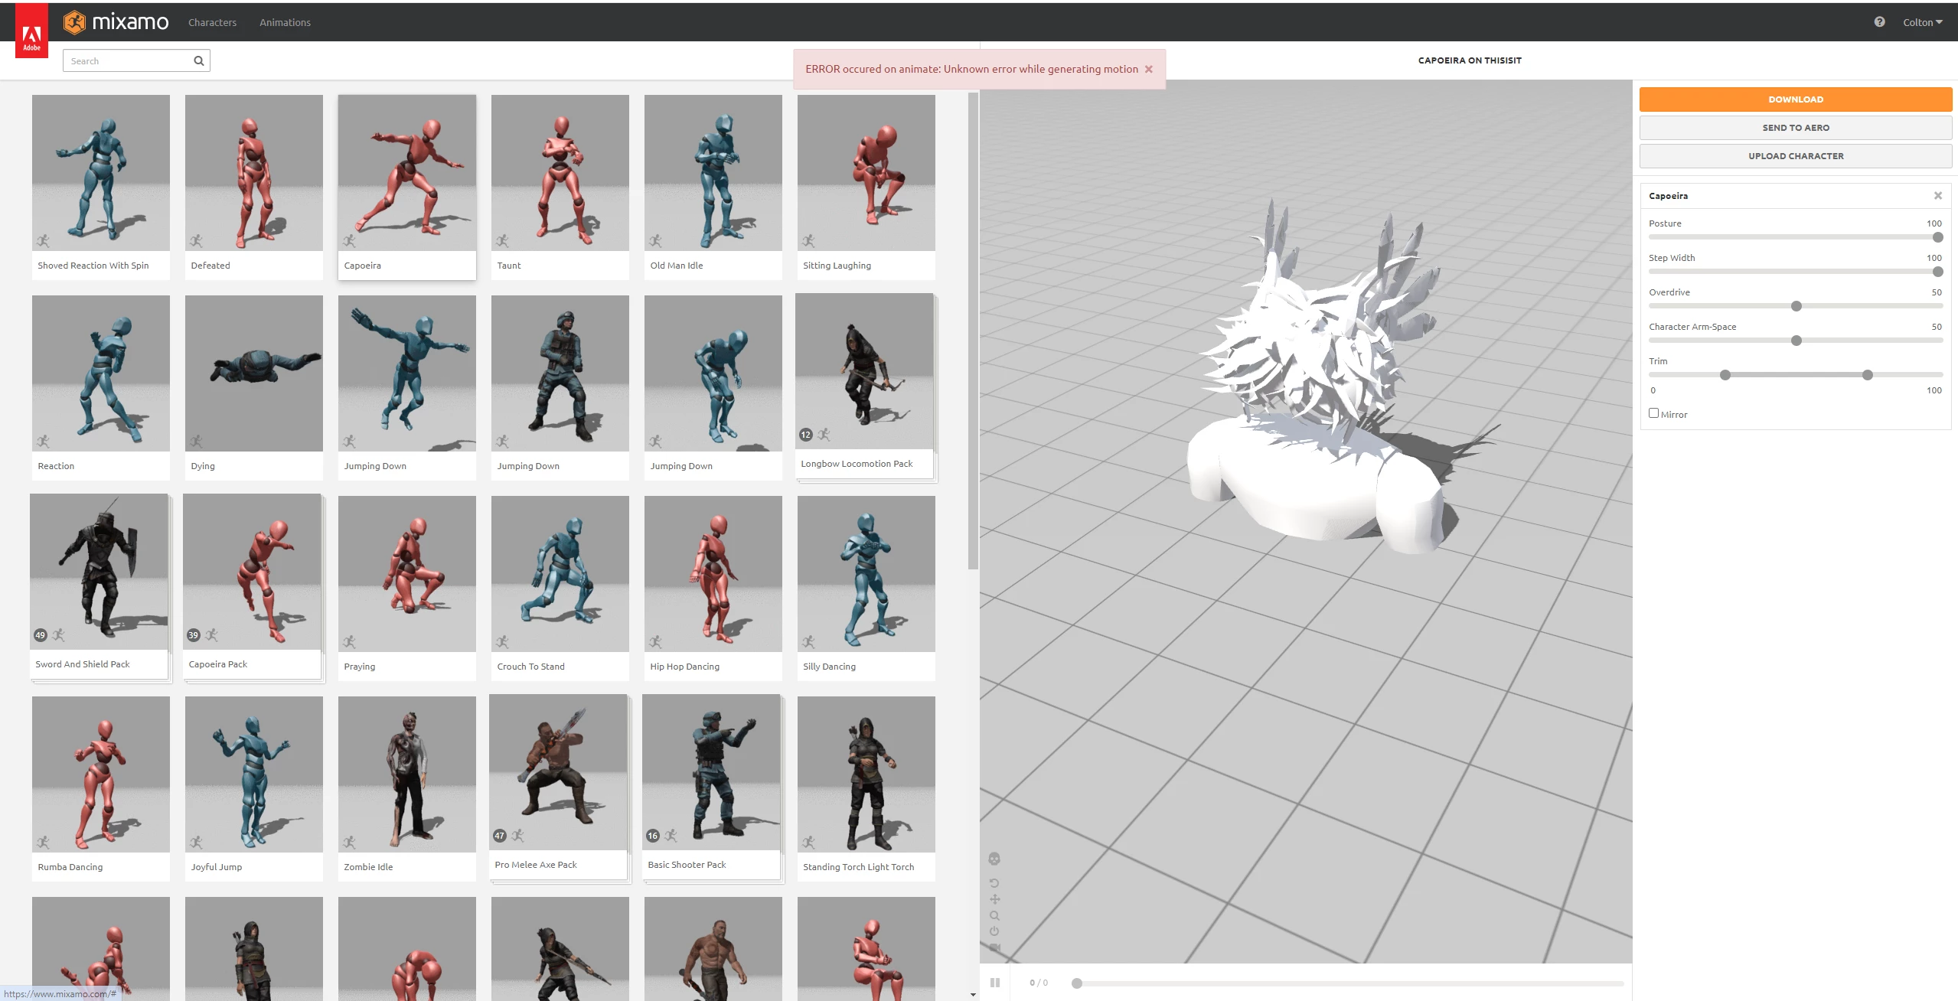Switch to the Animations tab
The width and height of the screenshot is (1958, 1001).
click(285, 22)
